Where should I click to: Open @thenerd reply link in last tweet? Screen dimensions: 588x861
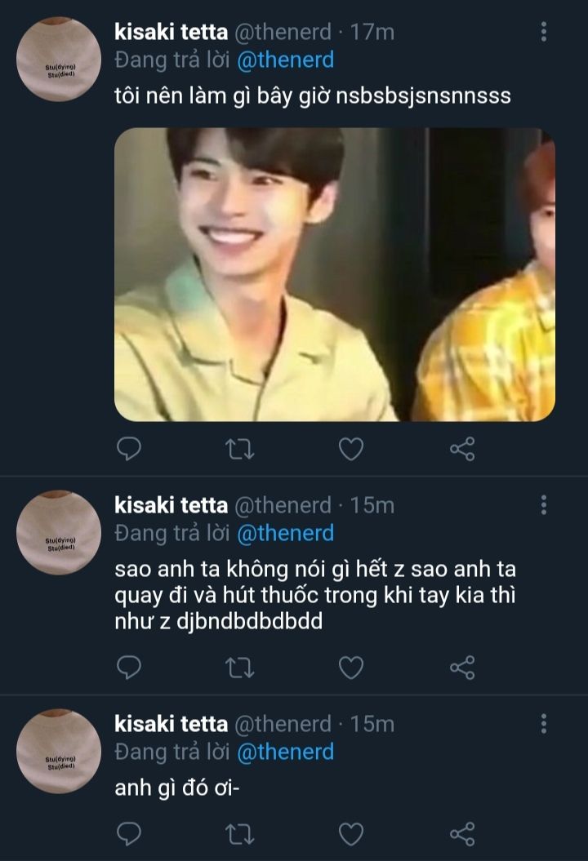285,752
